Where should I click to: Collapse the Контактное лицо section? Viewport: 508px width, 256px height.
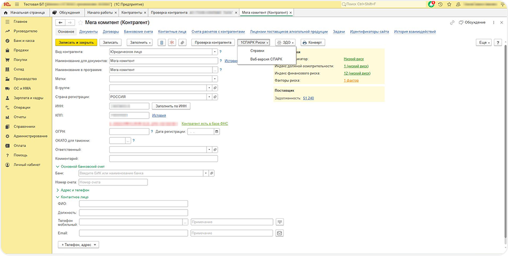coord(72,197)
